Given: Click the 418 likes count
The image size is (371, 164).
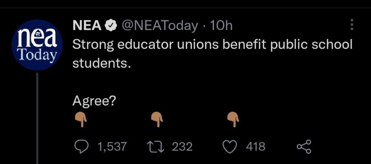Looking at the screenshot, I should (x=256, y=147).
